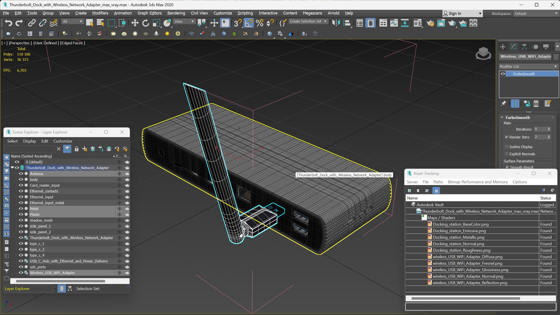Open the Rendering menu

(176, 13)
